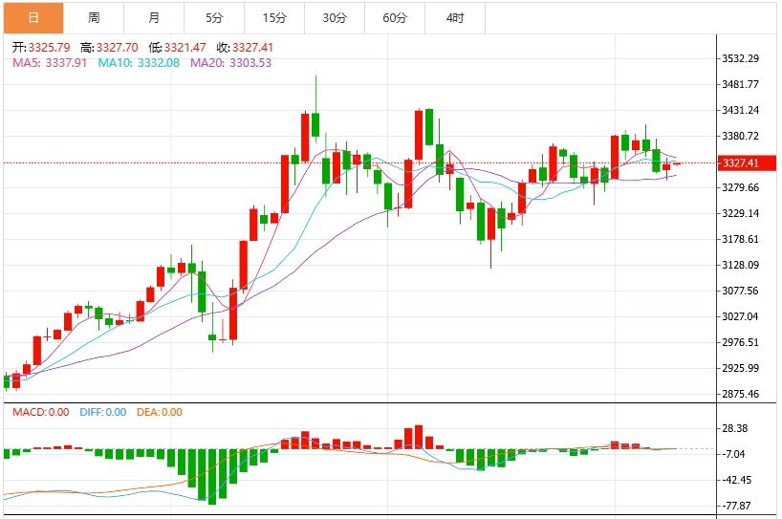
Task: Click the 2925.99 price axis label
Action: coord(741,368)
